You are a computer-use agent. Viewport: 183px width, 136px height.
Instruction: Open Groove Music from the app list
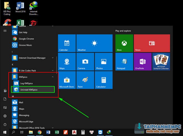tap(33, 45)
